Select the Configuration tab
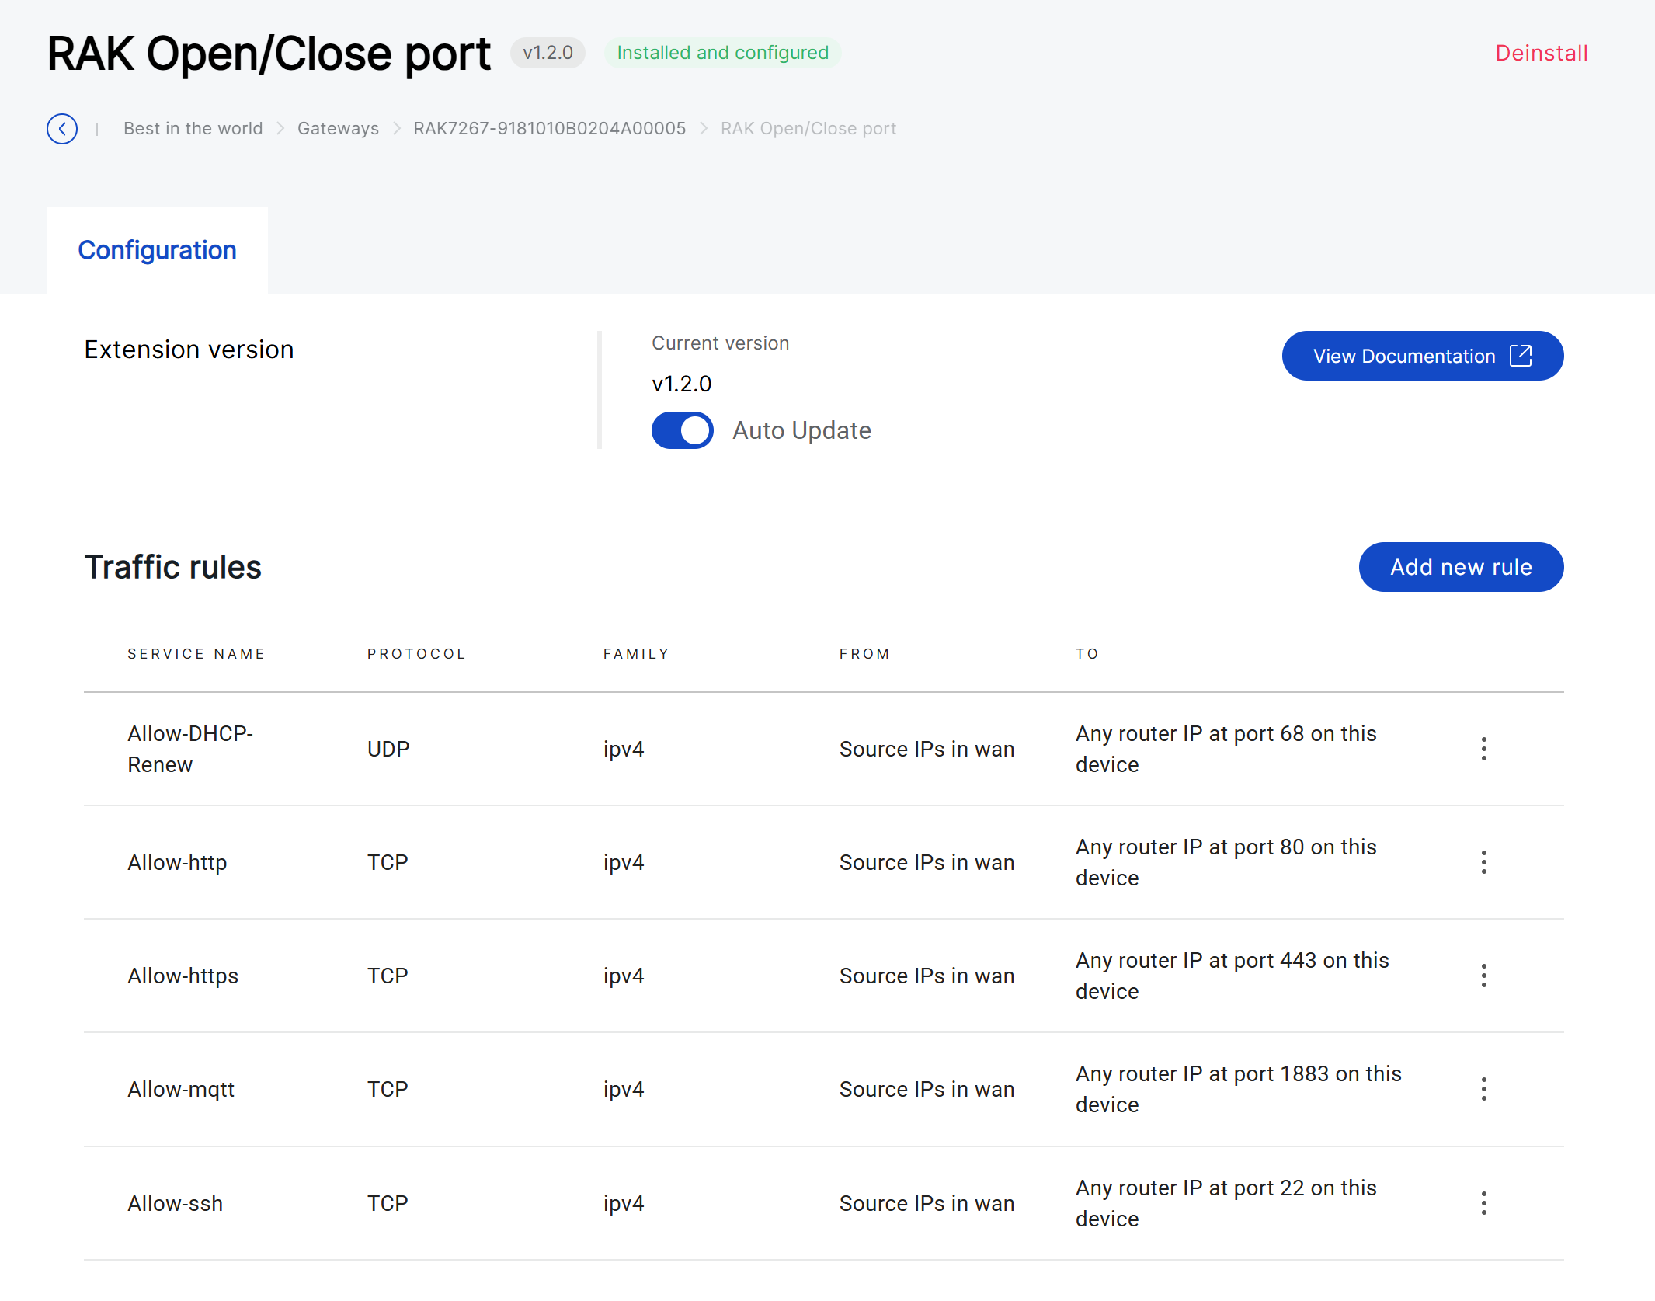 [x=157, y=250]
